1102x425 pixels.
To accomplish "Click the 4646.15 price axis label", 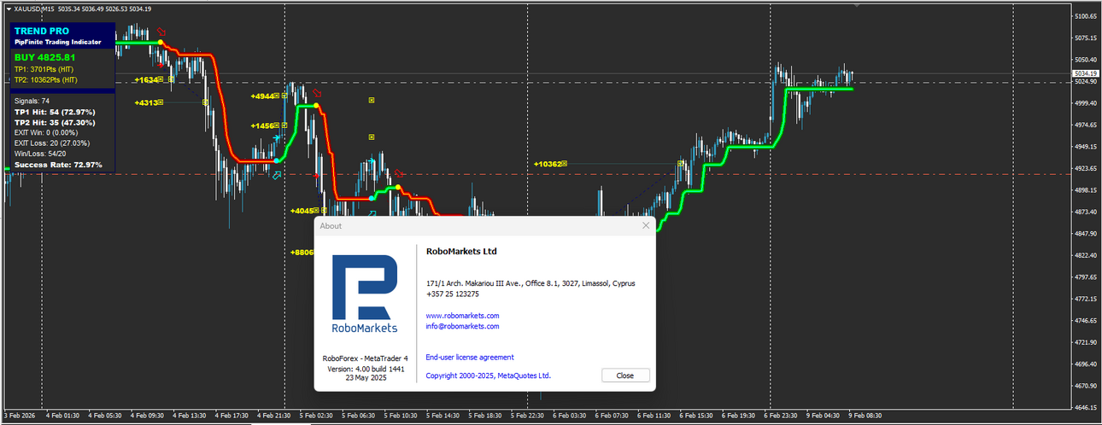I will [1086, 407].
